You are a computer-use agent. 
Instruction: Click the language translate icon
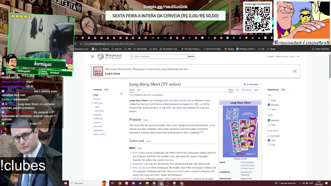pyautogui.click(x=245, y=84)
